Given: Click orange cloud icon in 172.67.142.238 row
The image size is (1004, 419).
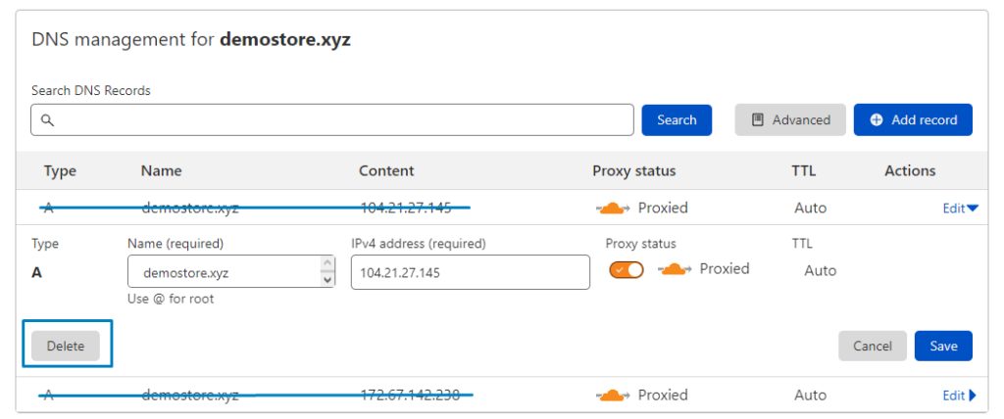Looking at the screenshot, I should click(x=613, y=396).
